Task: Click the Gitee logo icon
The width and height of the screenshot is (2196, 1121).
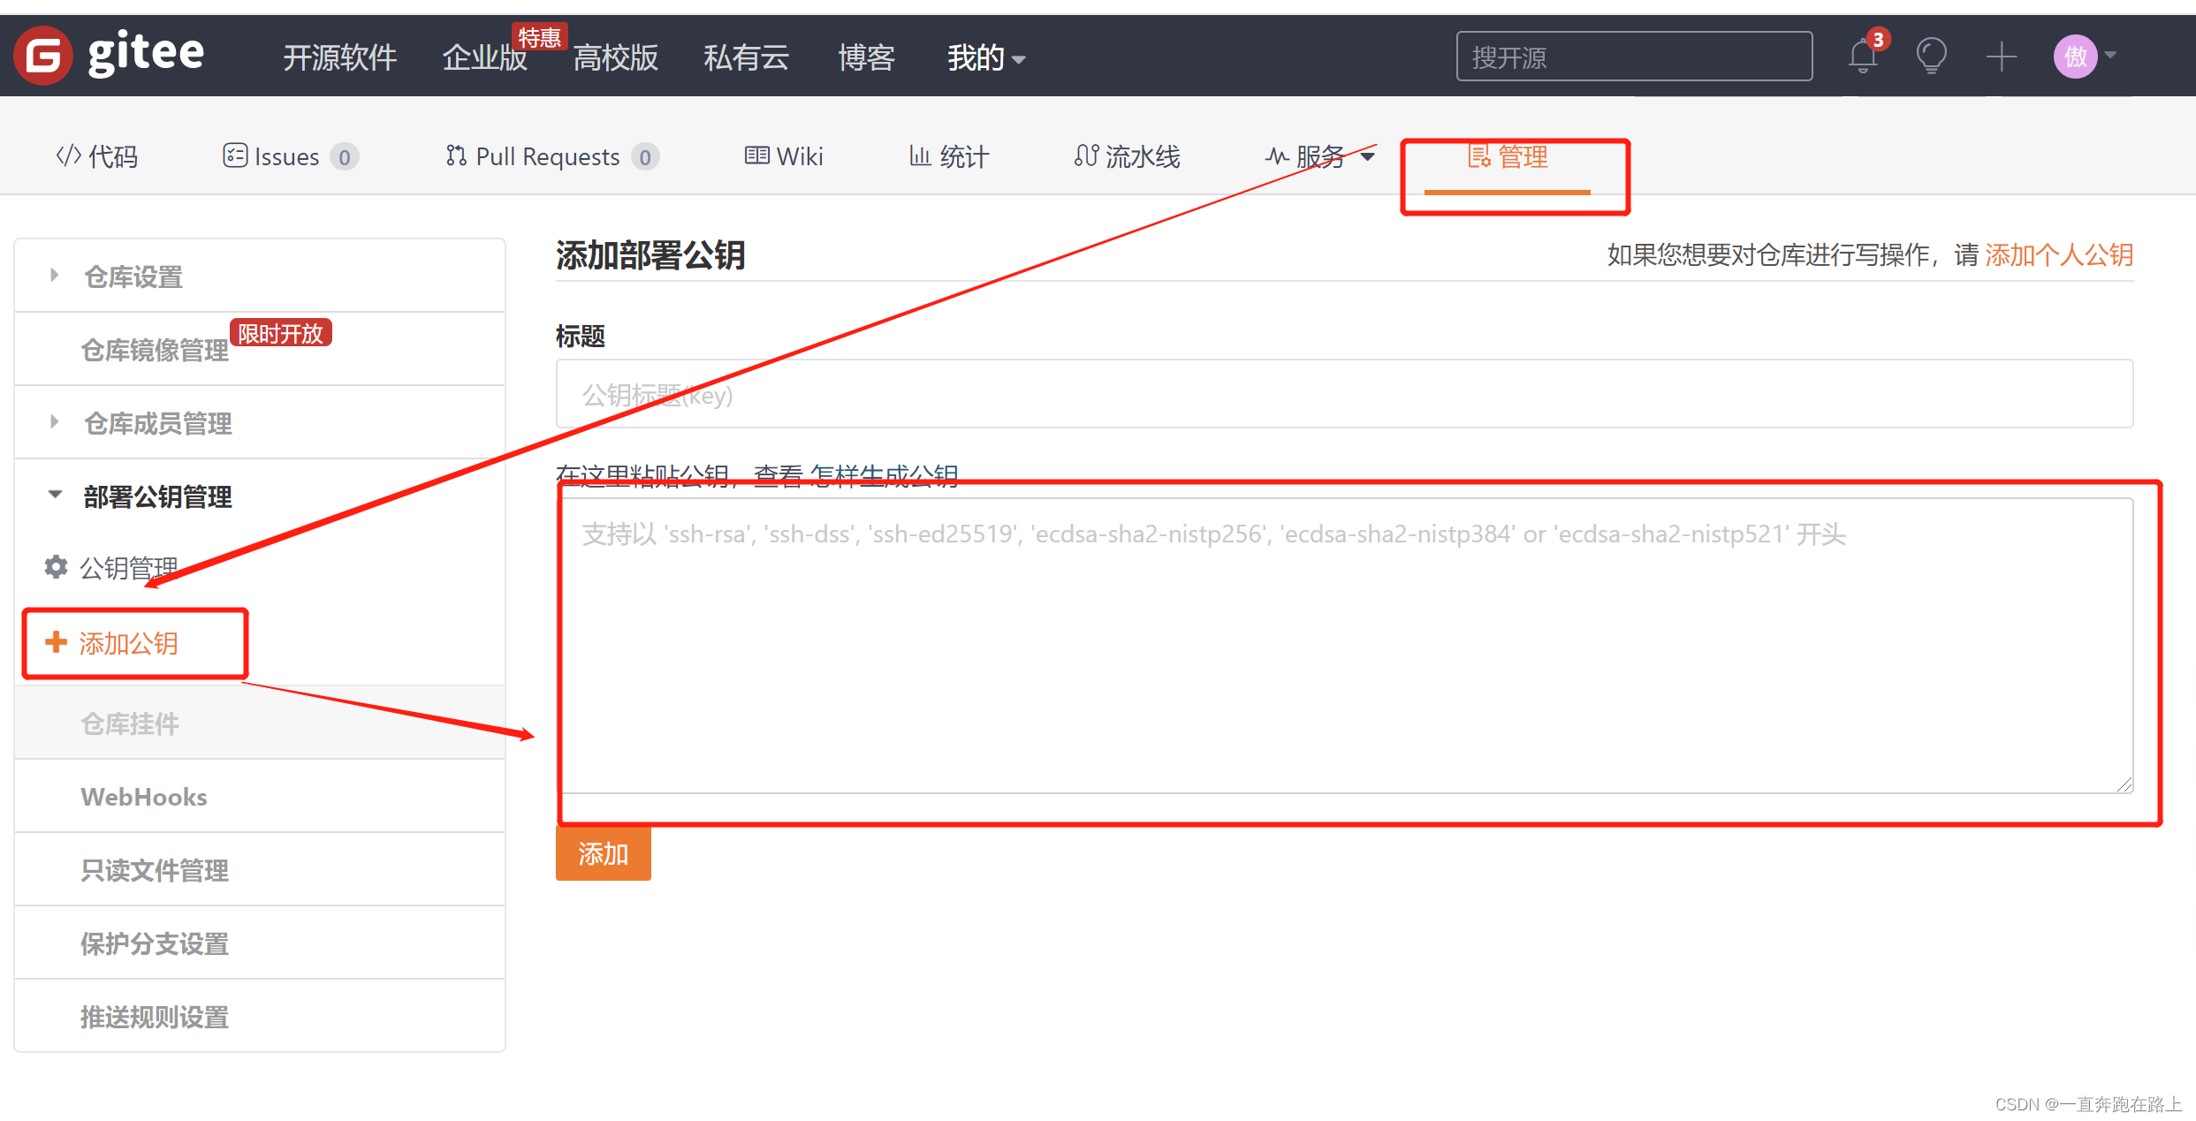Action: (x=42, y=56)
